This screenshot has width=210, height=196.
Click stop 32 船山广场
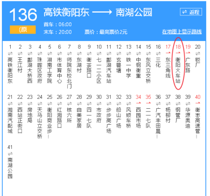(119, 118)
